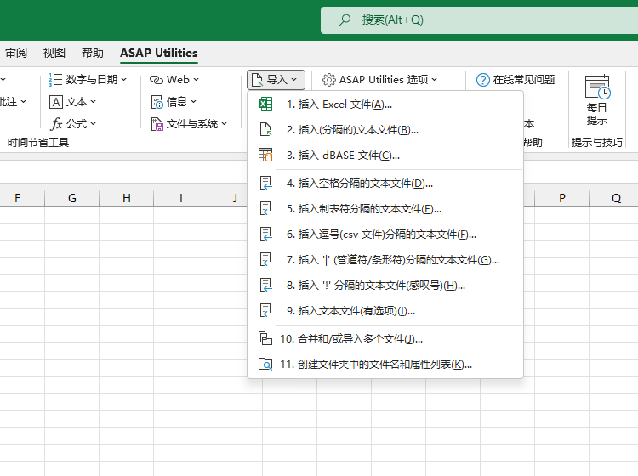Screen dimensions: 638x476
Task: Click the question mark icon for 在线常见问题
Action: [x=483, y=80]
